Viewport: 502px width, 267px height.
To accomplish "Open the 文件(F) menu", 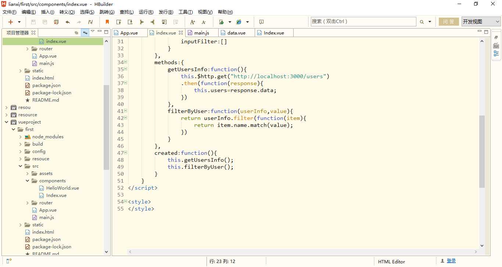I will pyautogui.click(x=10, y=12).
